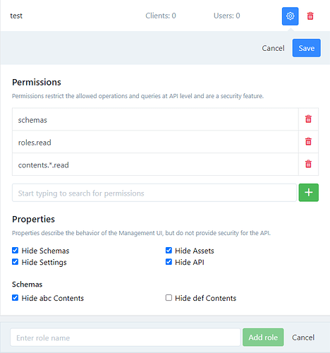Click the green plus add permission button

[x=308, y=193]
